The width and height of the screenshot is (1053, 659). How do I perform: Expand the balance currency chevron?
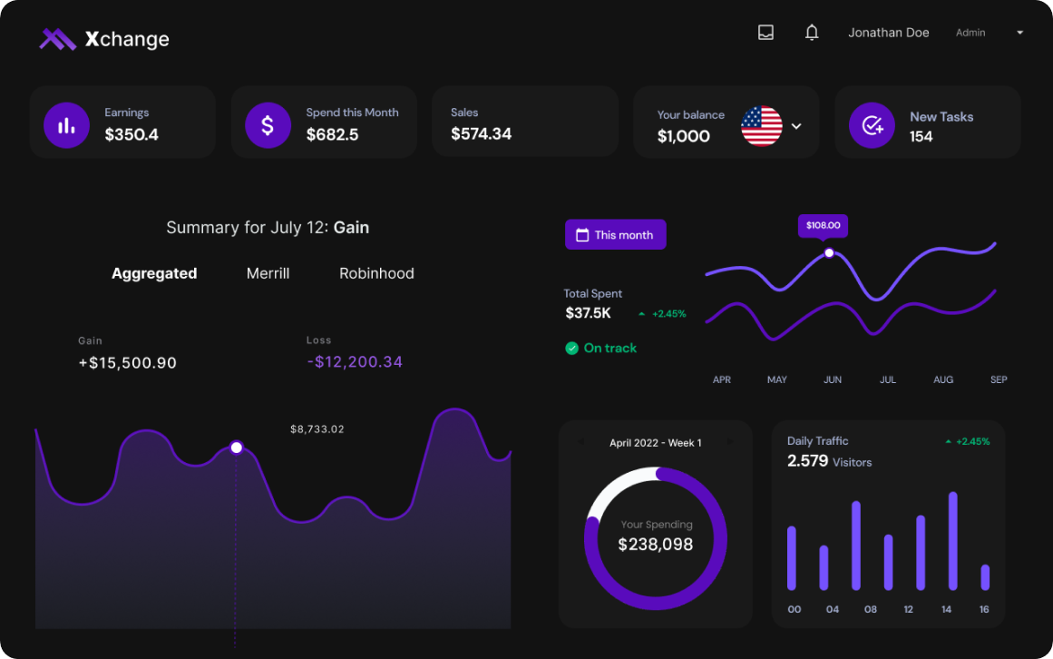click(x=796, y=126)
